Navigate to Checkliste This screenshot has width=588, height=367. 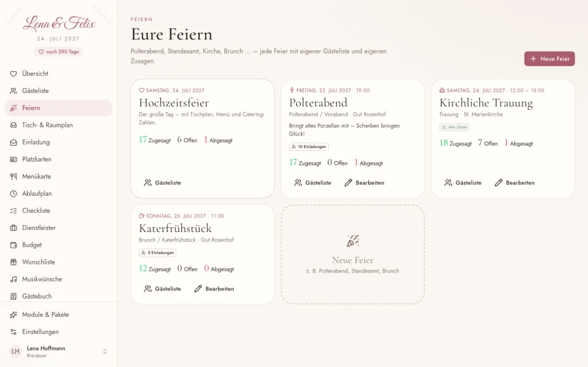point(58,211)
